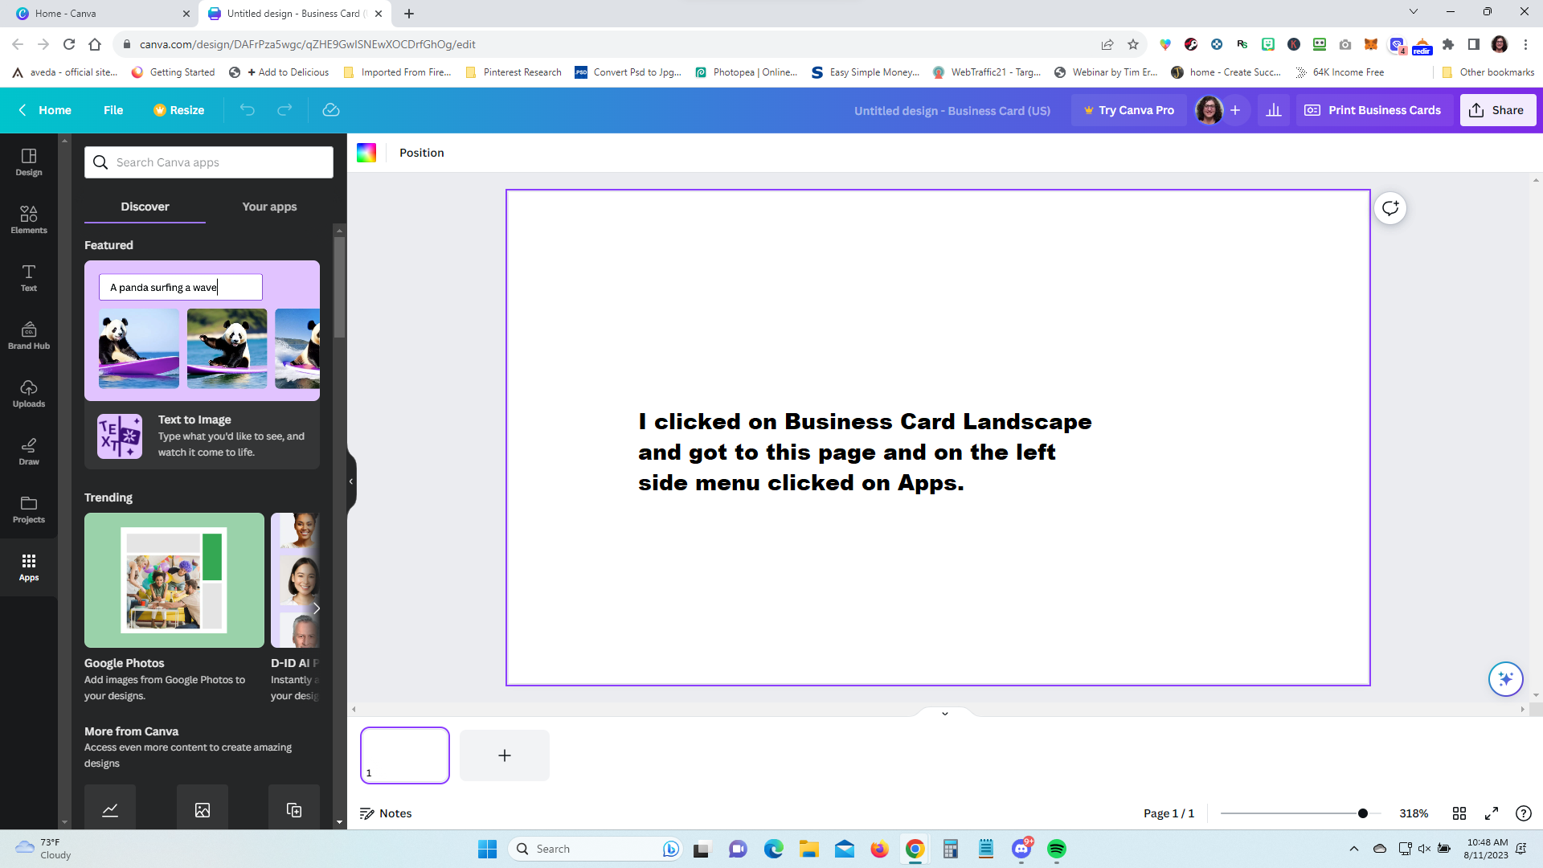This screenshot has width=1543, height=868.
Task: Open browser tab search dropdown
Action: (1414, 12)
